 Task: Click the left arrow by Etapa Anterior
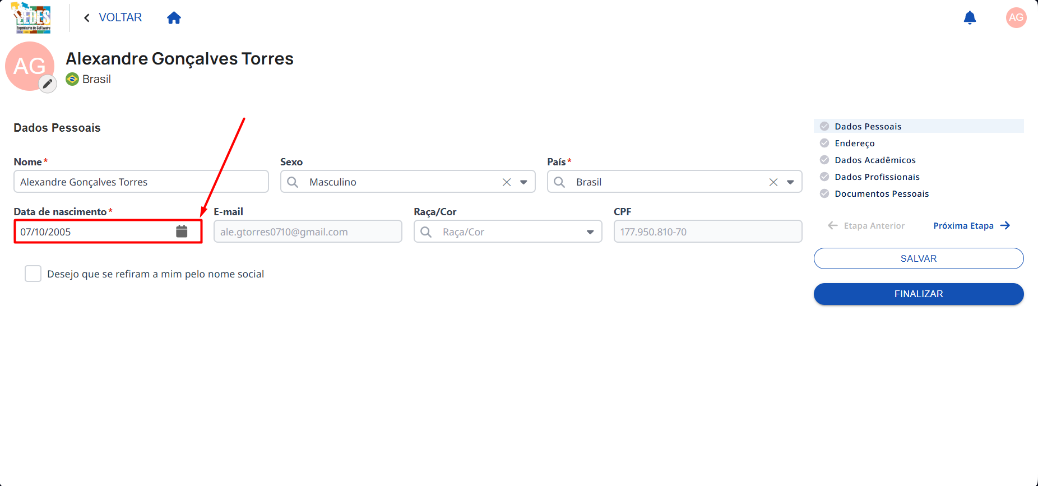pyautogui.click(x=833, y=225)
